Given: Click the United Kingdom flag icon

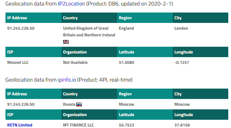Looking at the screenshot, I should pos(66,42).
